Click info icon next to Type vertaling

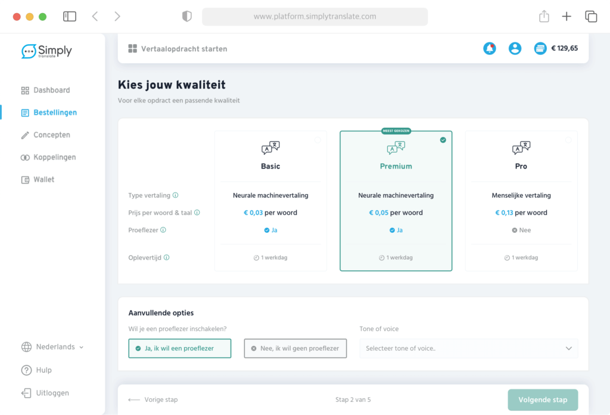tap(176, 195)
